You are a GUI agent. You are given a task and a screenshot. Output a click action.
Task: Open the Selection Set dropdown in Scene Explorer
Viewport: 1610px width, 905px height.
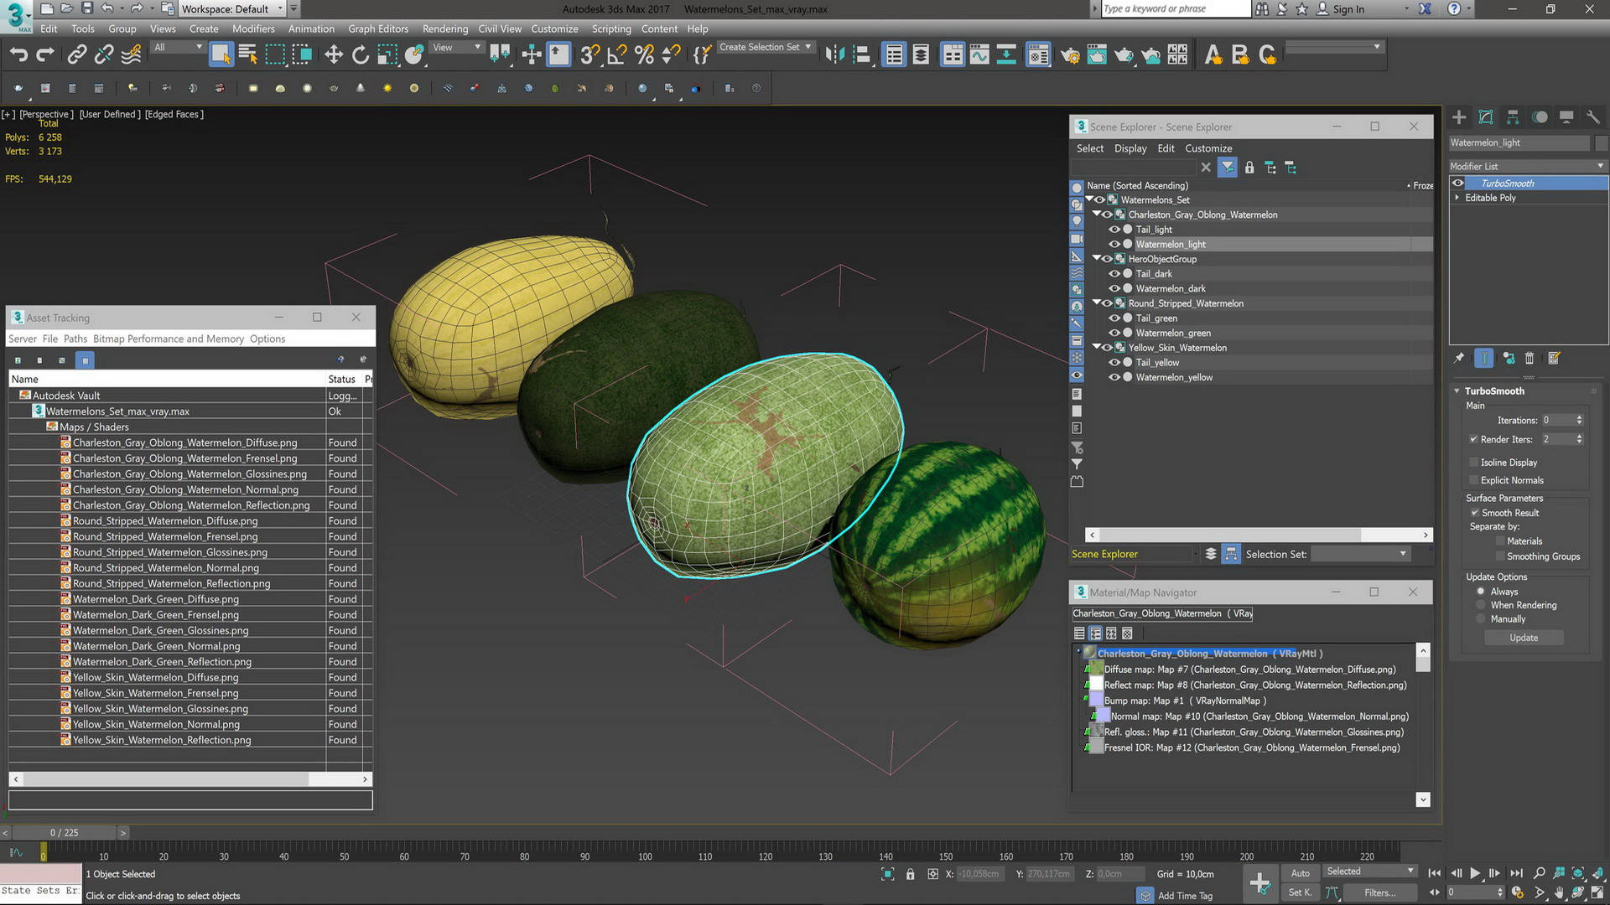1360,554
